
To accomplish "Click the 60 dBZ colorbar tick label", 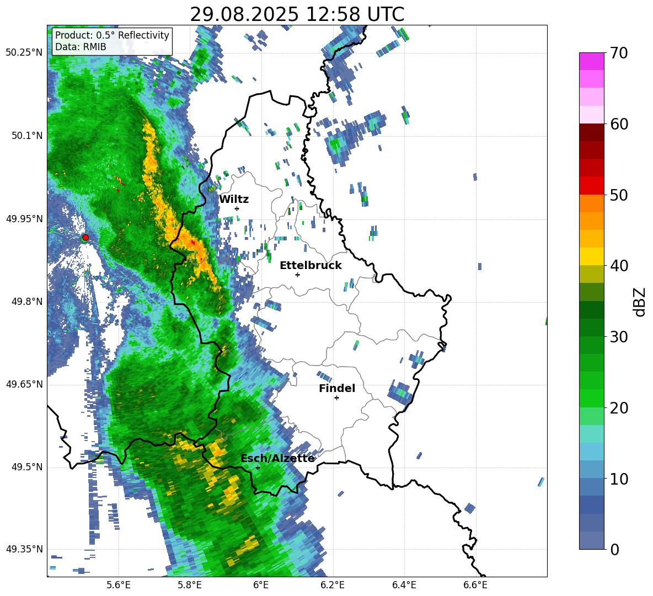I will pos(619,124).
